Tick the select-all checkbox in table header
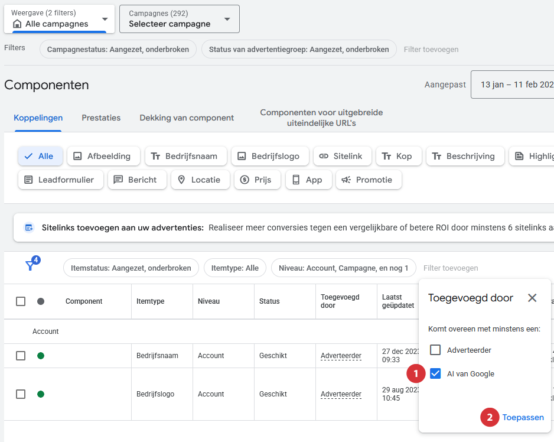Viewport: 554px width, 442px height. pos(21,301)
